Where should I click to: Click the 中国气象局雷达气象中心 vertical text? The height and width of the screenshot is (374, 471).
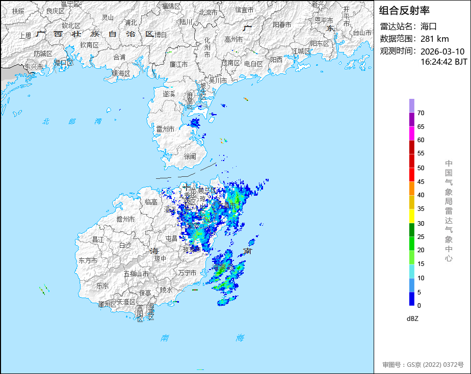tap(449, 210)
